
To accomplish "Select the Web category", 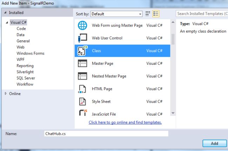I will 20,47.
